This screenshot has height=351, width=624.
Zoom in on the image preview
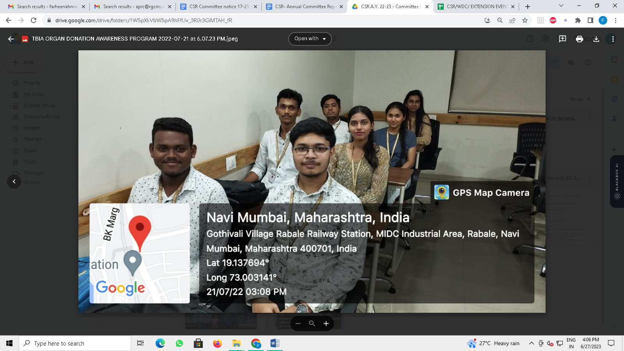pyautogui.click(x=326, y=323)
